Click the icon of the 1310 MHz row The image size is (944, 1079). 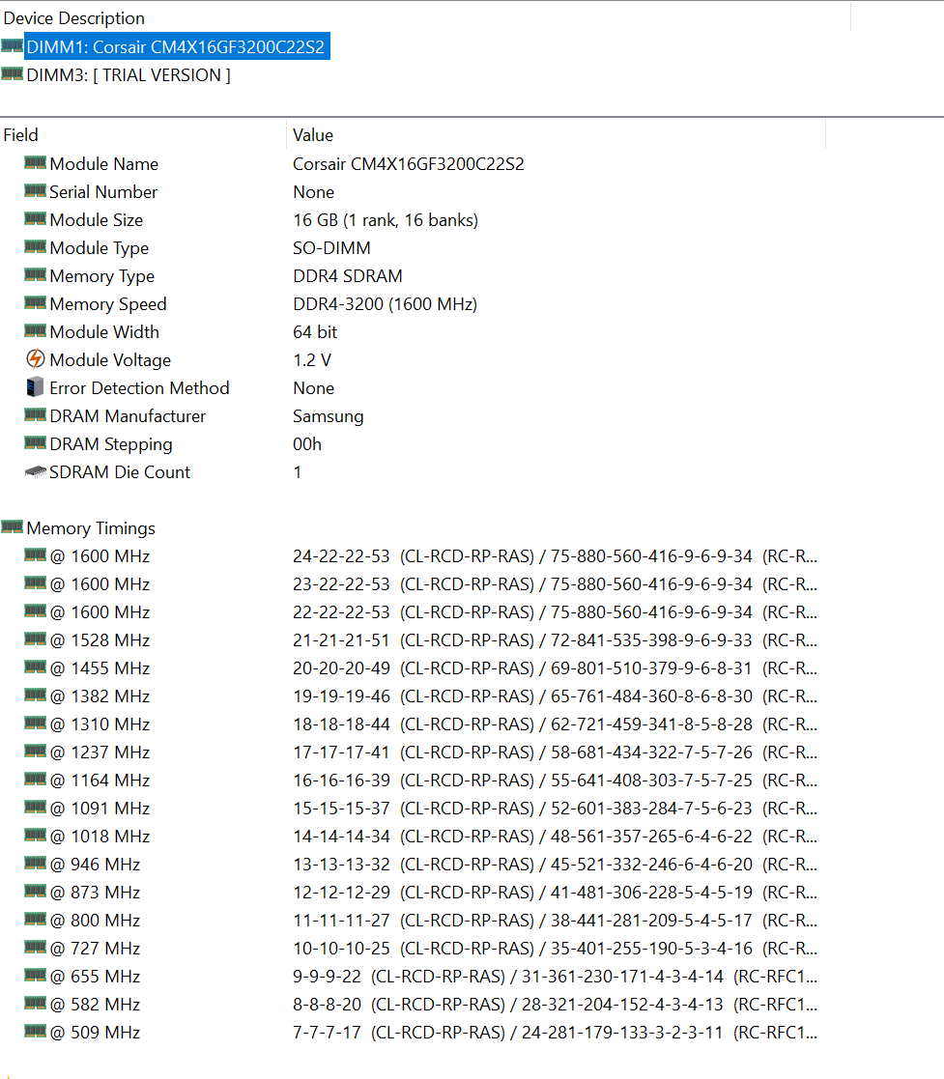35,724
